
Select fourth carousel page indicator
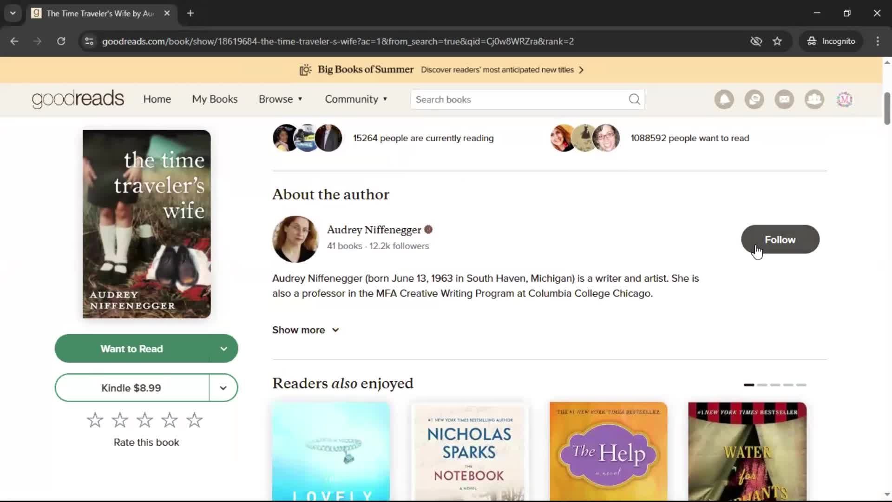[788, 385]
